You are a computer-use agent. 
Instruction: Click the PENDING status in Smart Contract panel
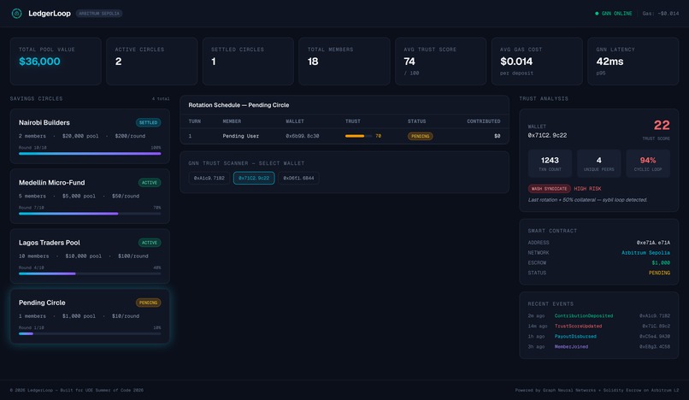(x=660, y=273)
